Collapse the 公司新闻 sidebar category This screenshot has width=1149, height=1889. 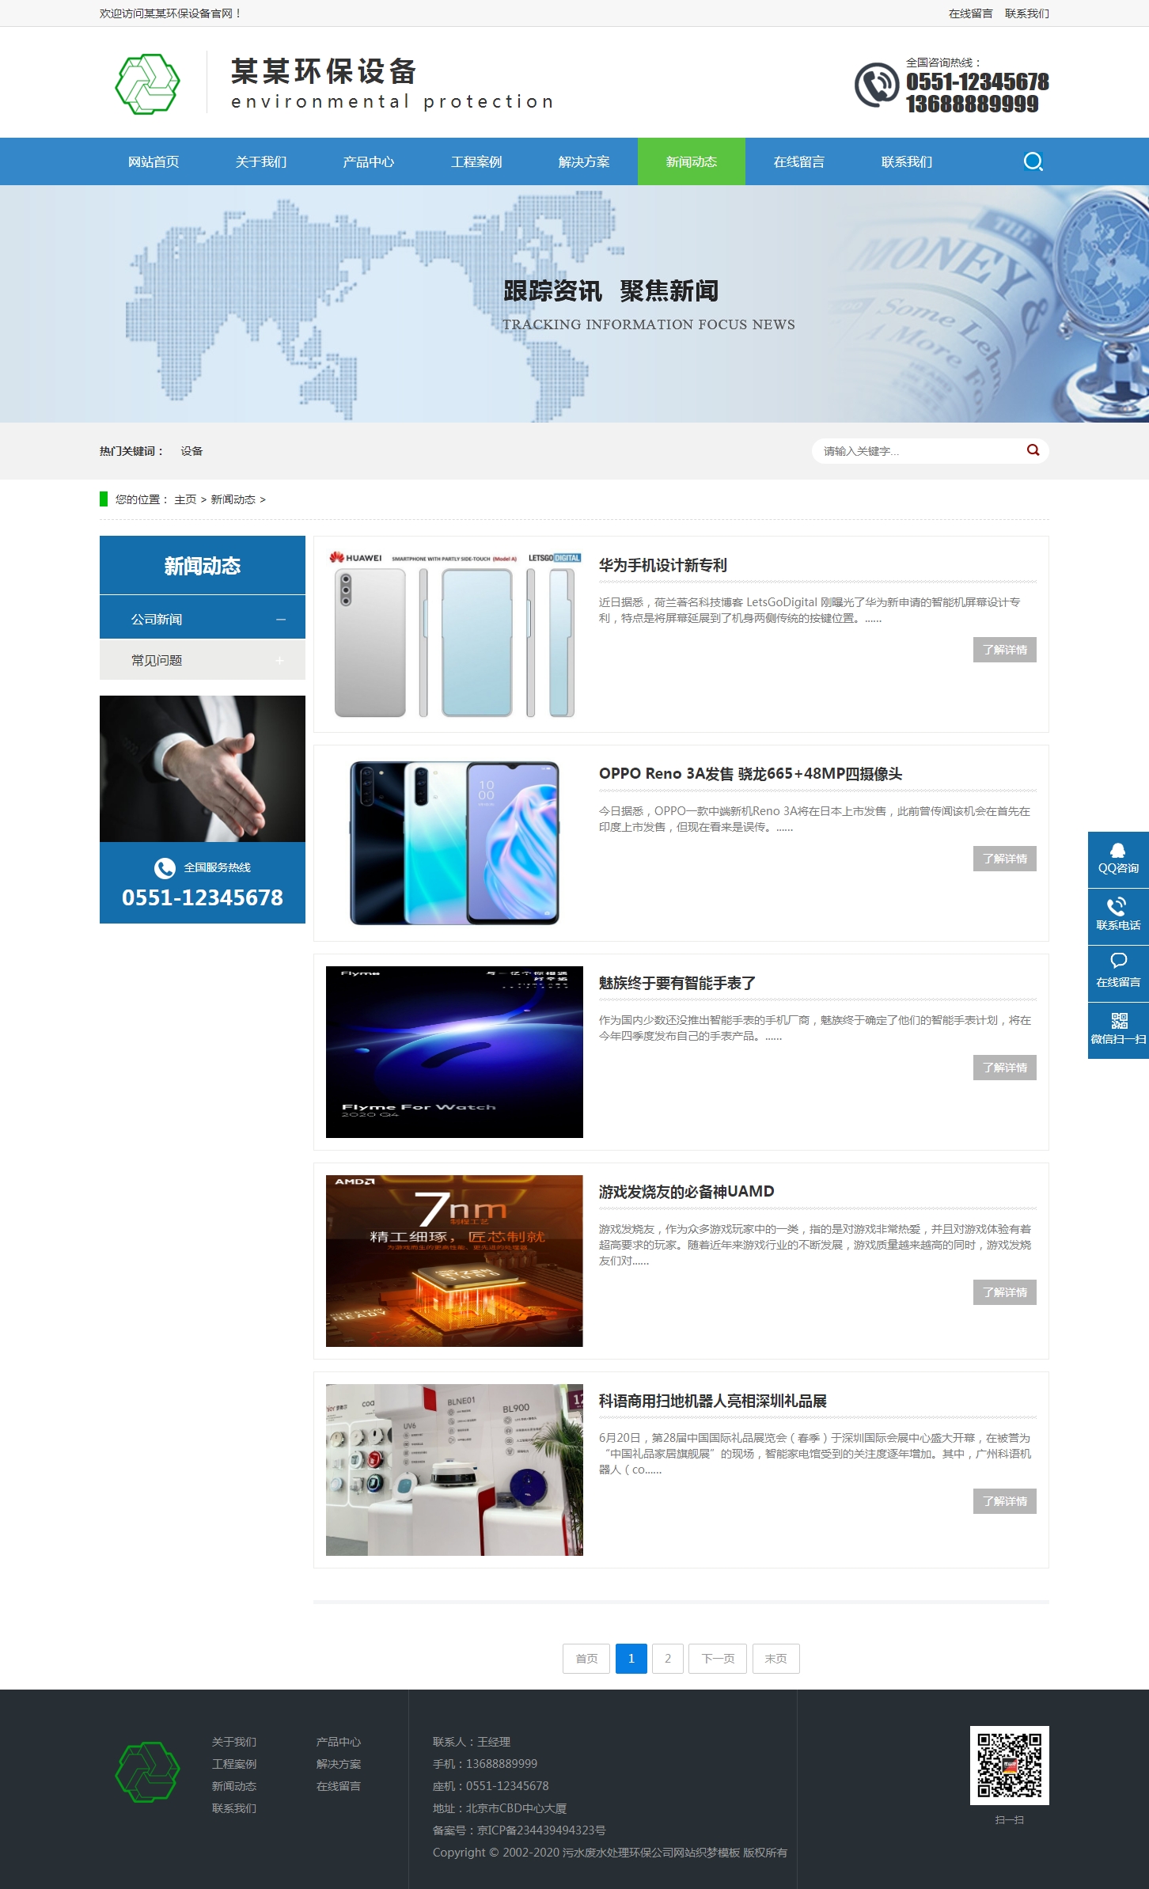coord(280,620)
